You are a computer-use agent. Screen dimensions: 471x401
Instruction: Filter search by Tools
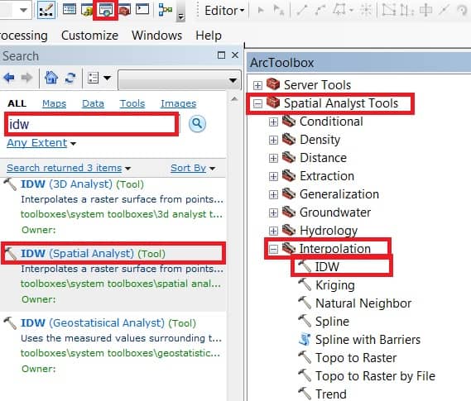[x=132, y=103]
